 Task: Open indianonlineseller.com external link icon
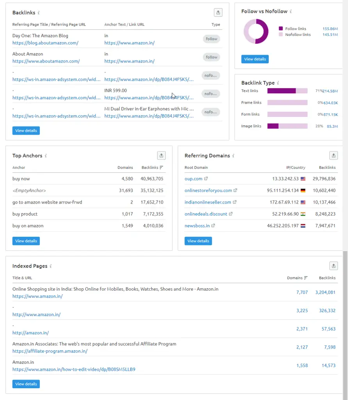point(234,202)
